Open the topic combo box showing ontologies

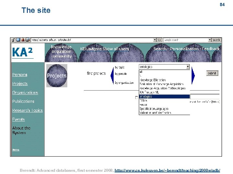pos(164,67)
